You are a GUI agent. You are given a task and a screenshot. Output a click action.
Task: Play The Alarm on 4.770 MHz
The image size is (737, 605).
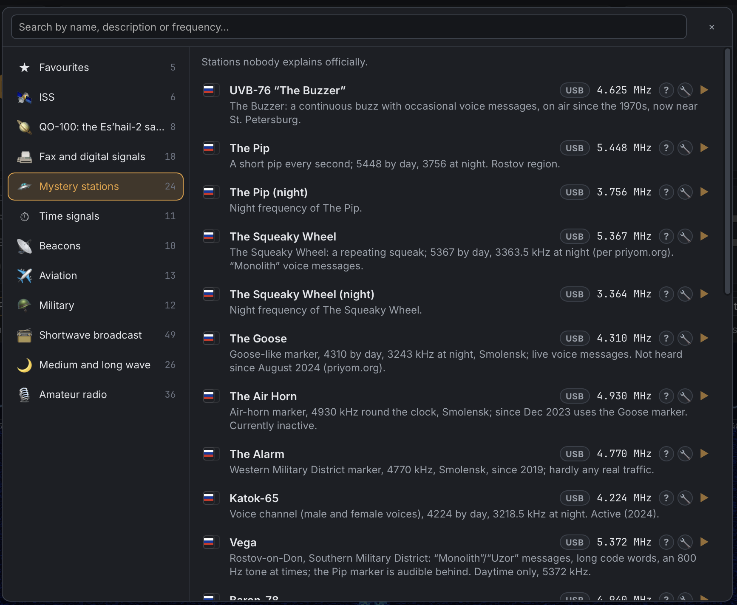tap(704, 454)
